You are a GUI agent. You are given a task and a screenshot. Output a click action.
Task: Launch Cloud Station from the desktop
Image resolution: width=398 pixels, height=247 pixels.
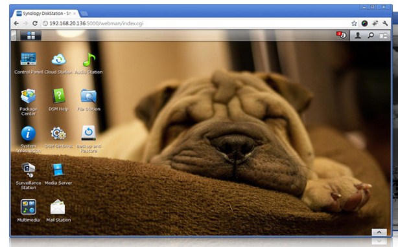tap(58, 59)
